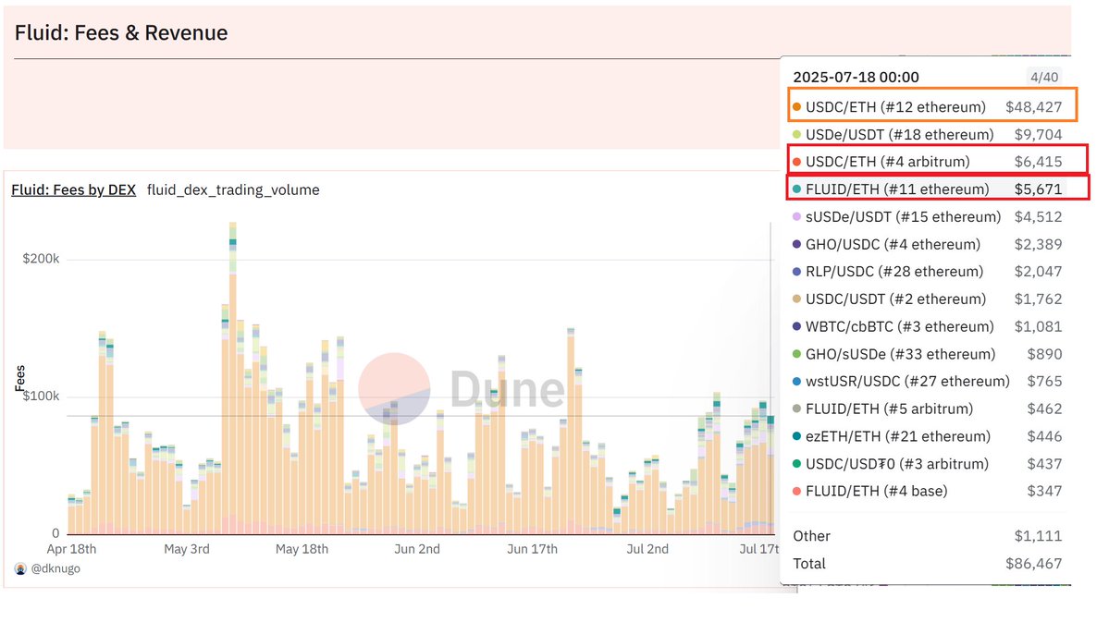1109x622 pixels.
Task: Click the Apr 18th x-axis label
Action: click(71, 549)
